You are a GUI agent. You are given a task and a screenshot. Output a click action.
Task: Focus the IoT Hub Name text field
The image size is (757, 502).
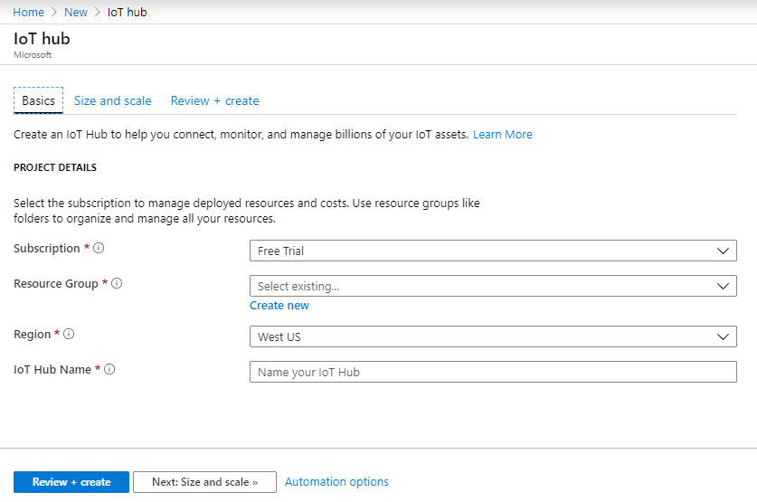pyautogui.click(x=493, y=372)
